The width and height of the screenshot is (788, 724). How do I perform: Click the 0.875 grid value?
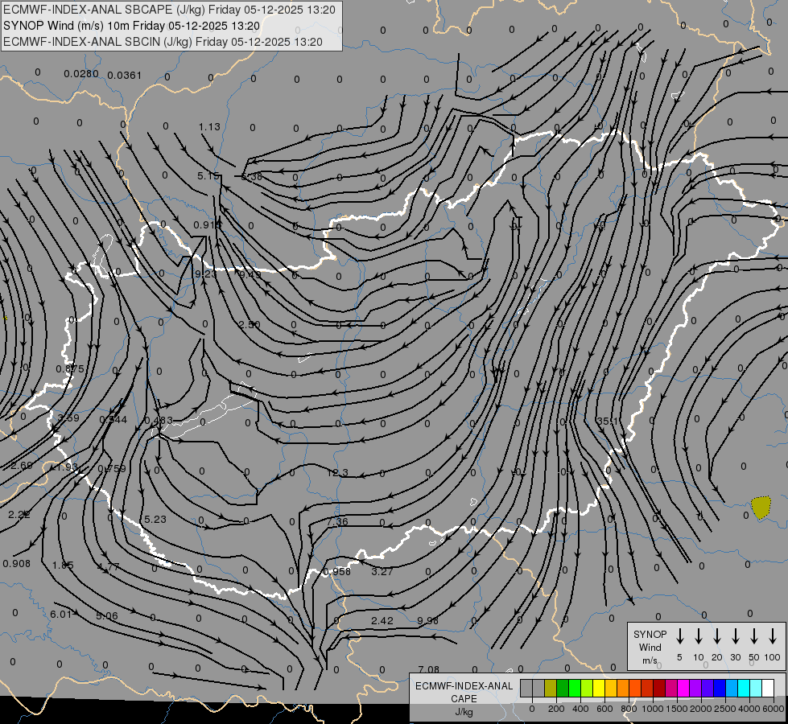tap(70, 368)
